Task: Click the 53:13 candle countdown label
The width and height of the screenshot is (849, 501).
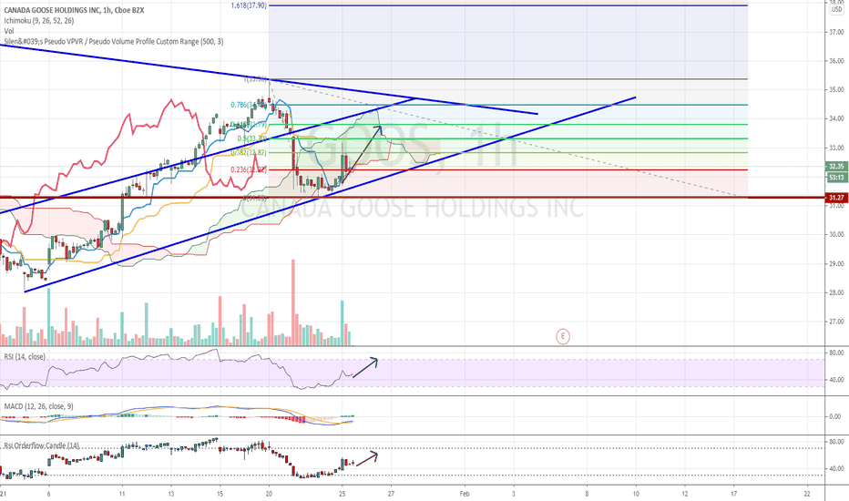Action: tap(836, 177)
